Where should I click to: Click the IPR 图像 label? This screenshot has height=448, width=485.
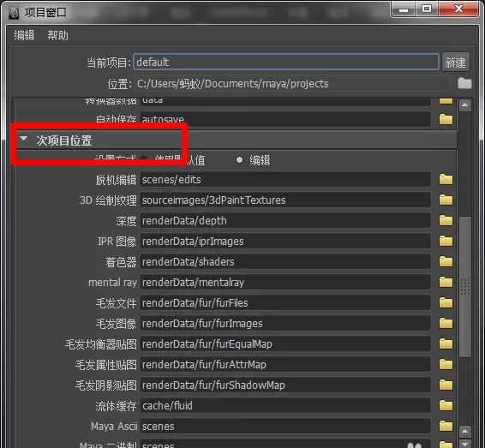click(117, 242)
